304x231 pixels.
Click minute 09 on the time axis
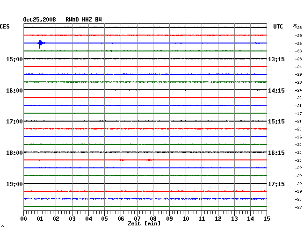coord(169,219)
